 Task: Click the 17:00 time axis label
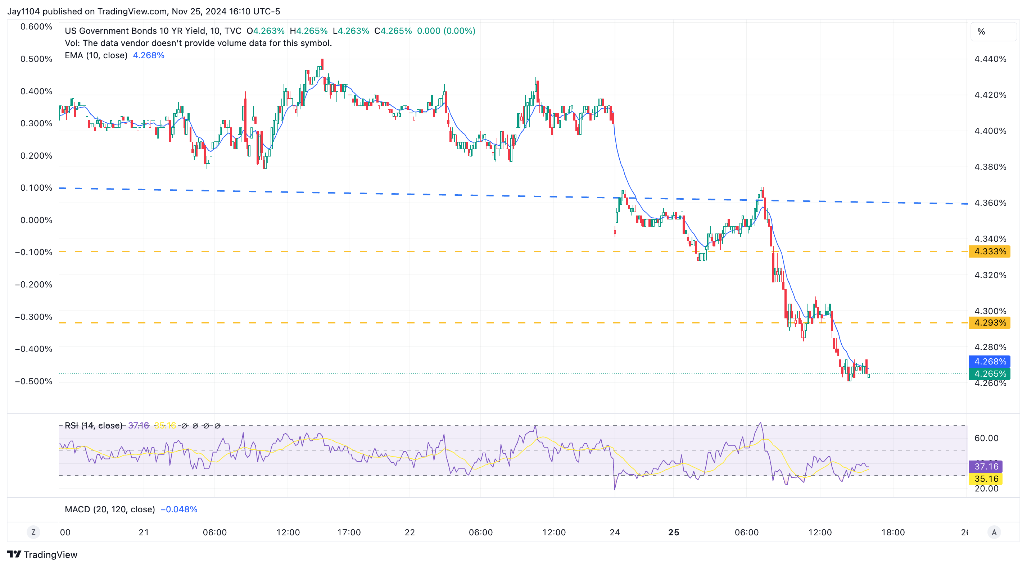349,532
